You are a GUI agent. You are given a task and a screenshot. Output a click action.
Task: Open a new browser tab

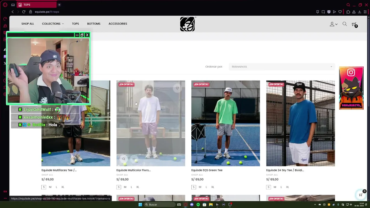[x=59, y=5]
